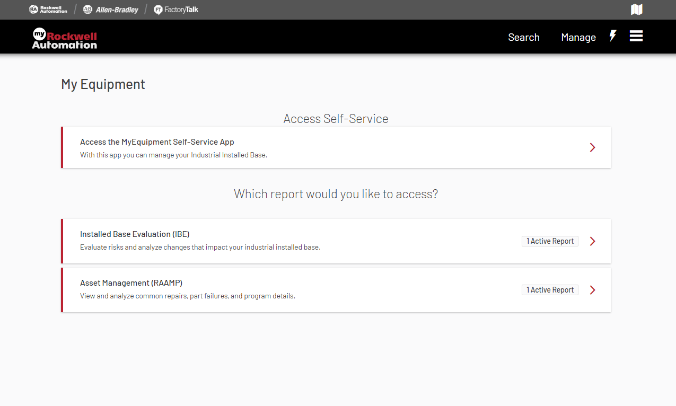
Task: Click the lightning bolt quick-actions icon
Action: coord(613,36)
